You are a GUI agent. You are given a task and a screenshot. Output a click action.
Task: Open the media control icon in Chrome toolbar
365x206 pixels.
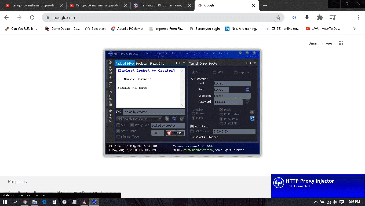coord(333,17)
